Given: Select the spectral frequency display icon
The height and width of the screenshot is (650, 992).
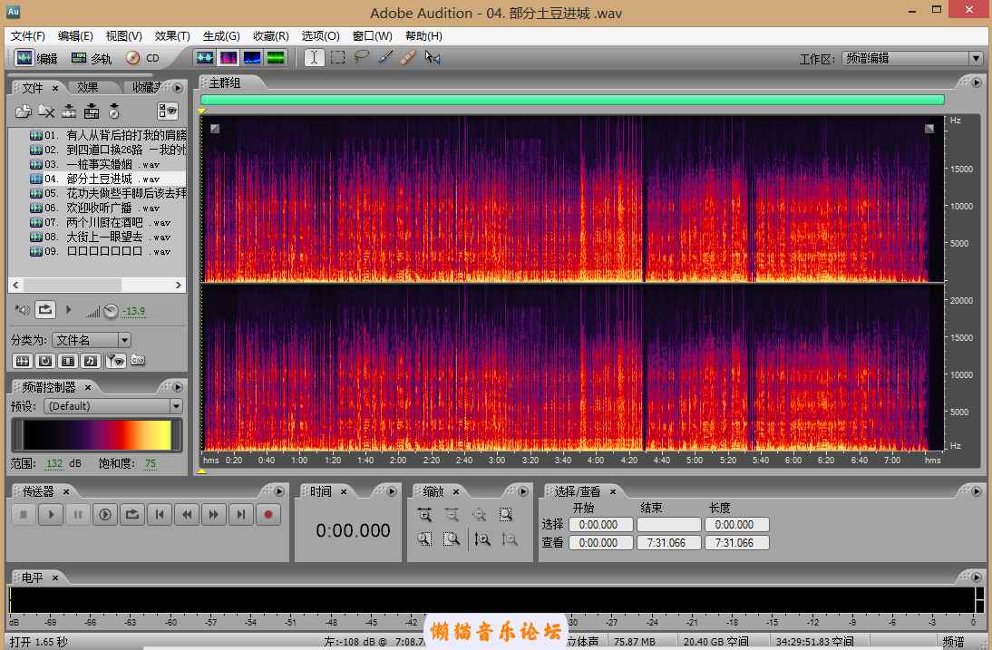Looking at the screenshot, I should 229,58.
